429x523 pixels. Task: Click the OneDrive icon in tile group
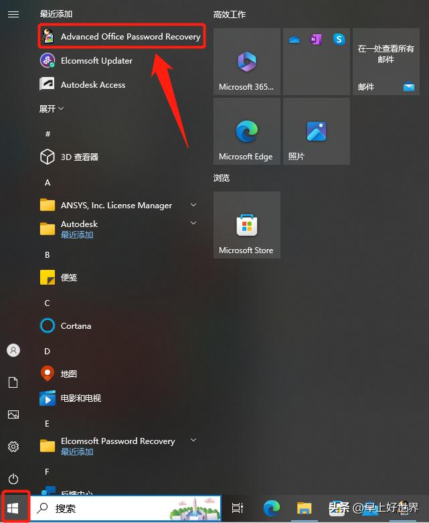pyautogui.click(x=294, y=40)
